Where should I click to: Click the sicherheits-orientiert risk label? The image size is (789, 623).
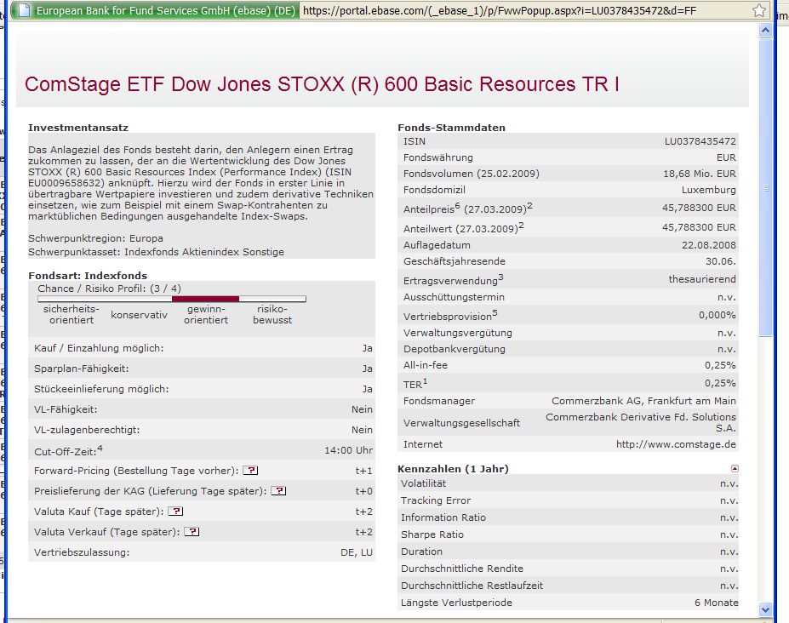point(71,315)
